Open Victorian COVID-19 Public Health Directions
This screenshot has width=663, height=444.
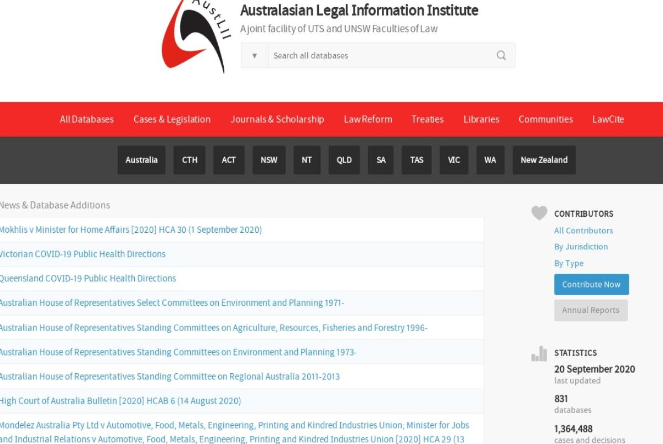pos(82,254)
